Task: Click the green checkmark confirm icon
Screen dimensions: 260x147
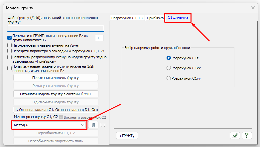Action: [x=235, y=135]
